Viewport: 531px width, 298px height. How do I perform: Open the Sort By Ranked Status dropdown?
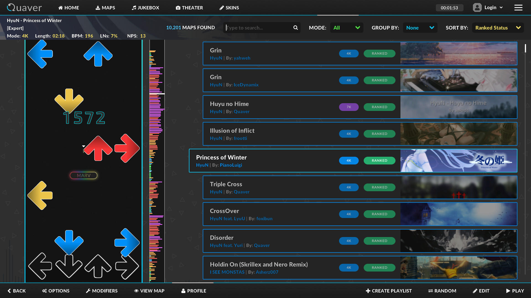click(497, 28)
